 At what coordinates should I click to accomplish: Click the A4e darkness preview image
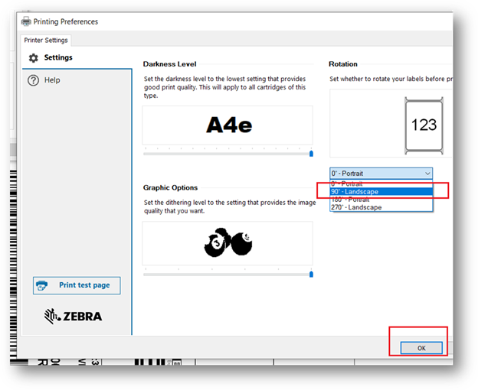tap(229, 125)
